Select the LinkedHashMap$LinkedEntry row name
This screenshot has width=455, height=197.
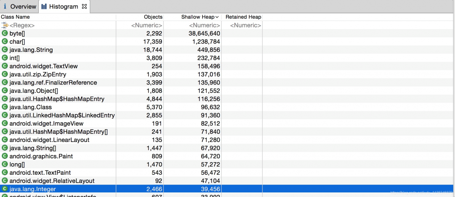pos(62,115)
